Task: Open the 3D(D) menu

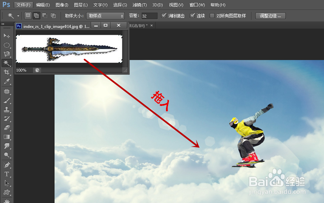Action: [158, 5]
